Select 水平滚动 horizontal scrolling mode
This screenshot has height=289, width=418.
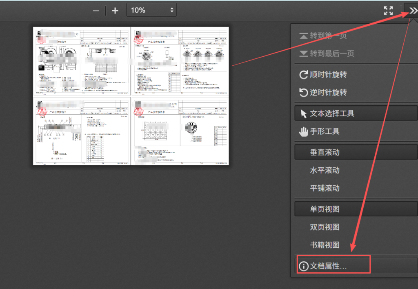click(356, 170)
